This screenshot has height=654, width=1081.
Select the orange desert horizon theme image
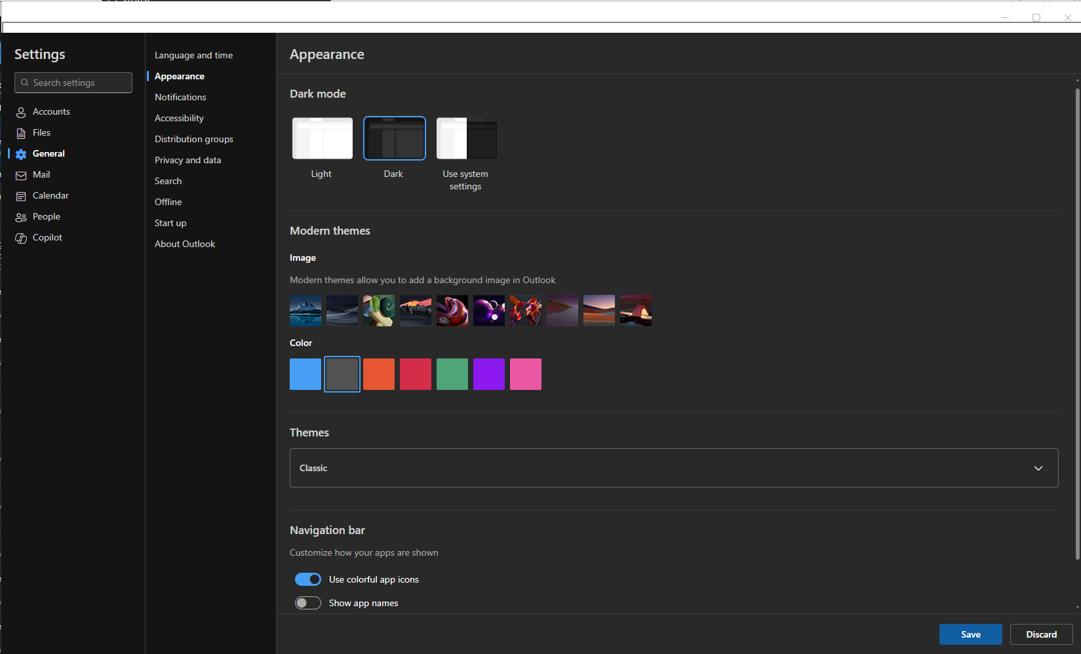[x=599, y=311]
